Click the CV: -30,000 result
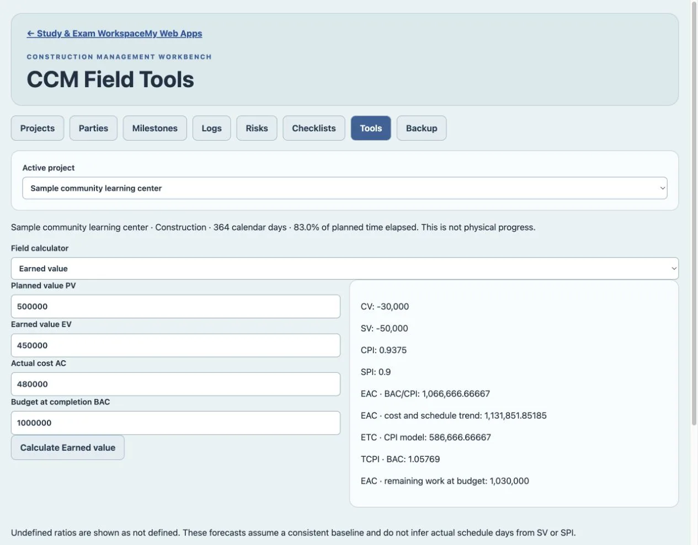The height and width of the screenshot is (545, 698). (x=385, y=307)
